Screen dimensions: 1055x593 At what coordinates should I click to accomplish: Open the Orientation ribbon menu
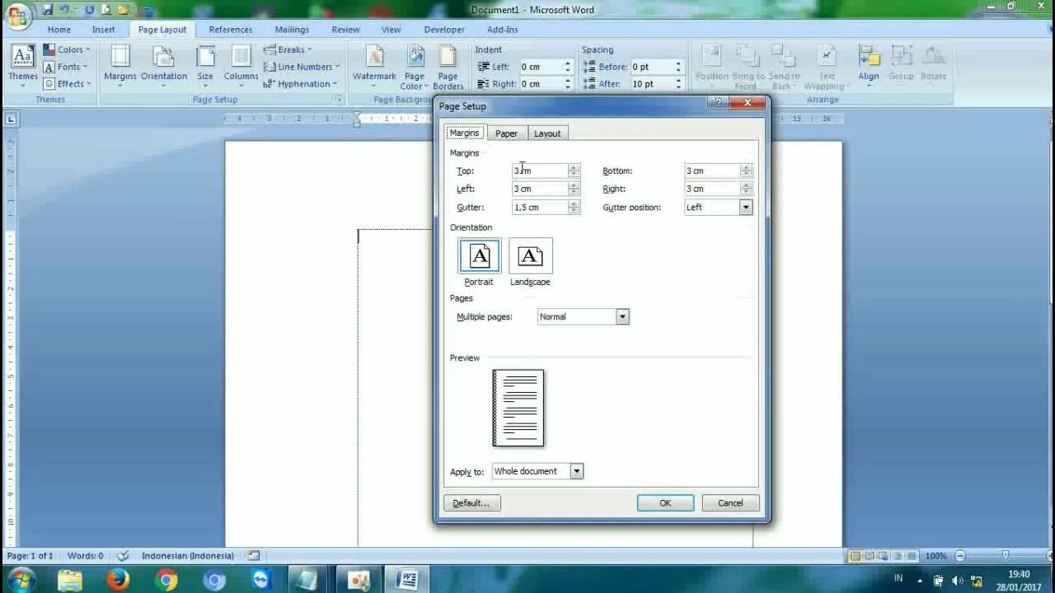pos(164,66)
